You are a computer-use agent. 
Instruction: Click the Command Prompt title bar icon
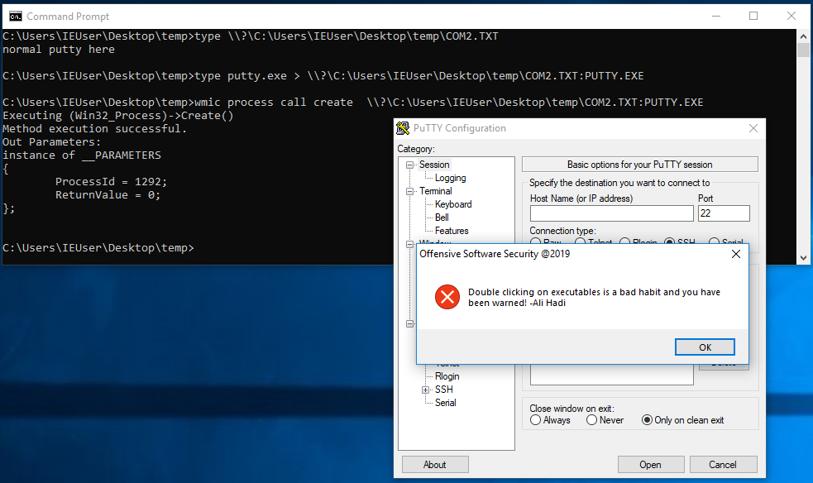pos(14,16)
